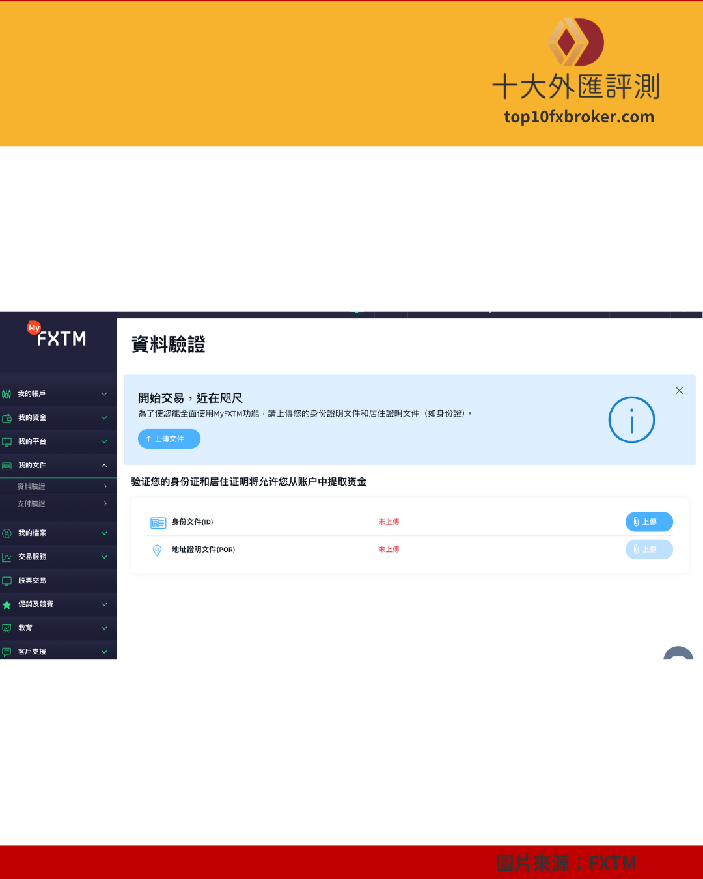Select 我的檔案 label in the sidebar
The width and height of the screenshot is (703, 879).
click(32, 533)
